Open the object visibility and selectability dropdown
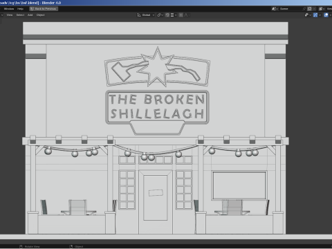 pos(308,15)
